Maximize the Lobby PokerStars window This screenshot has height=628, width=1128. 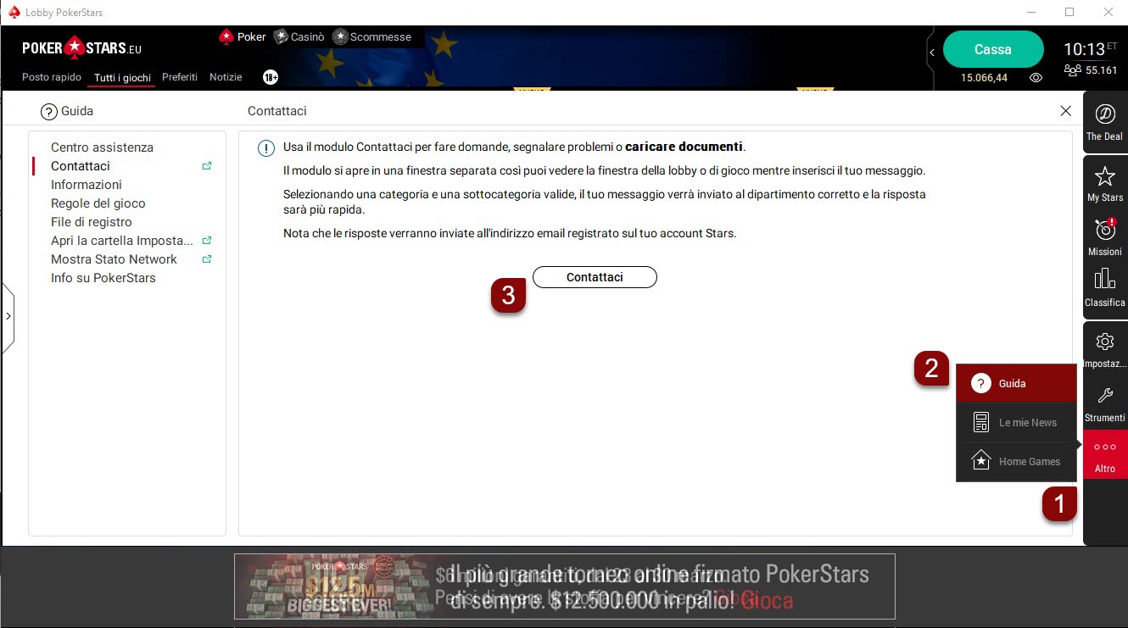pyautogui.click(x=1069, y=12)
